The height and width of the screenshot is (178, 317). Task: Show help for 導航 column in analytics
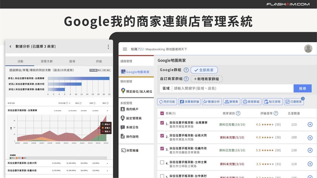pos(108,103)
